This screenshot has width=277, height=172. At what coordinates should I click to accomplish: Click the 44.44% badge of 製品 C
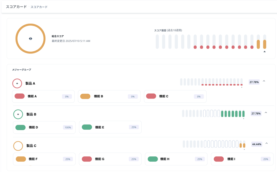pyautogui.click(x=257, y=144)
